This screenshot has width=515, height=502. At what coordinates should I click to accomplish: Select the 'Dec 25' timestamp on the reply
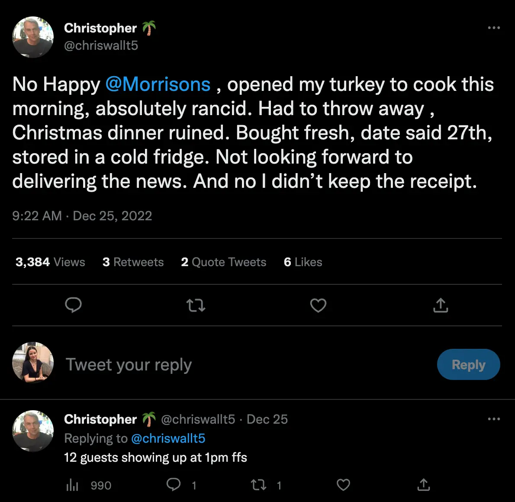(x=267, y=419)
